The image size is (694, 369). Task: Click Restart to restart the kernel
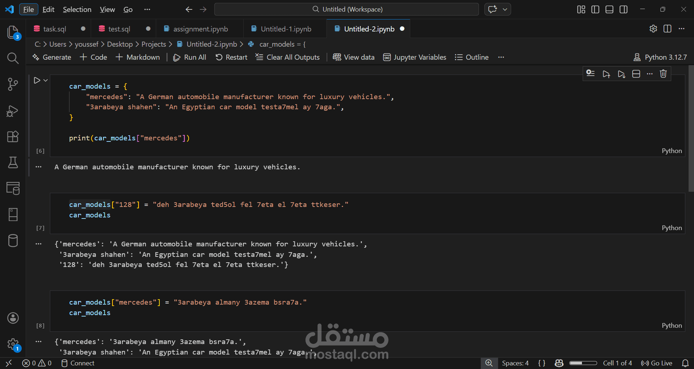[x=231, y=57]
